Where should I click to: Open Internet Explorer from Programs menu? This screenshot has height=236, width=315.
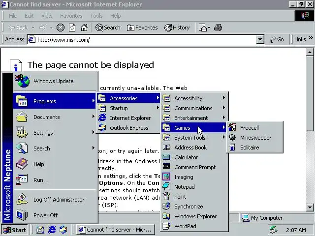[128, 118]
